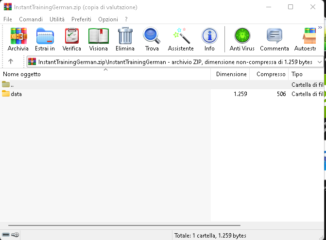
Task: Show archive Info
Action: [209, 39]
